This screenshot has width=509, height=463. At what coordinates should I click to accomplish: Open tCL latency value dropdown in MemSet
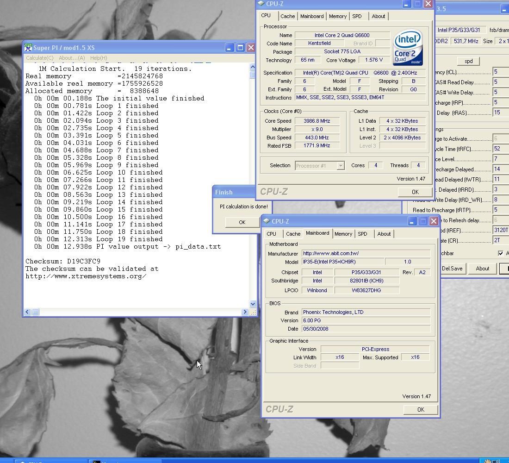[501, 72]
